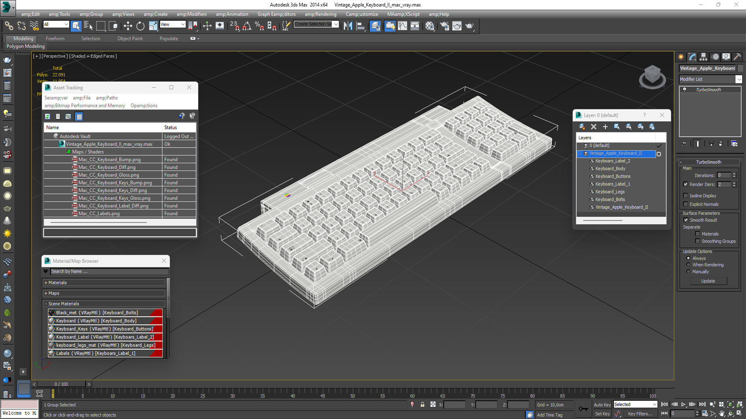Open the Create Selection Set dropdown
This screenshot has width=746, height=419.
click(316, 24)
